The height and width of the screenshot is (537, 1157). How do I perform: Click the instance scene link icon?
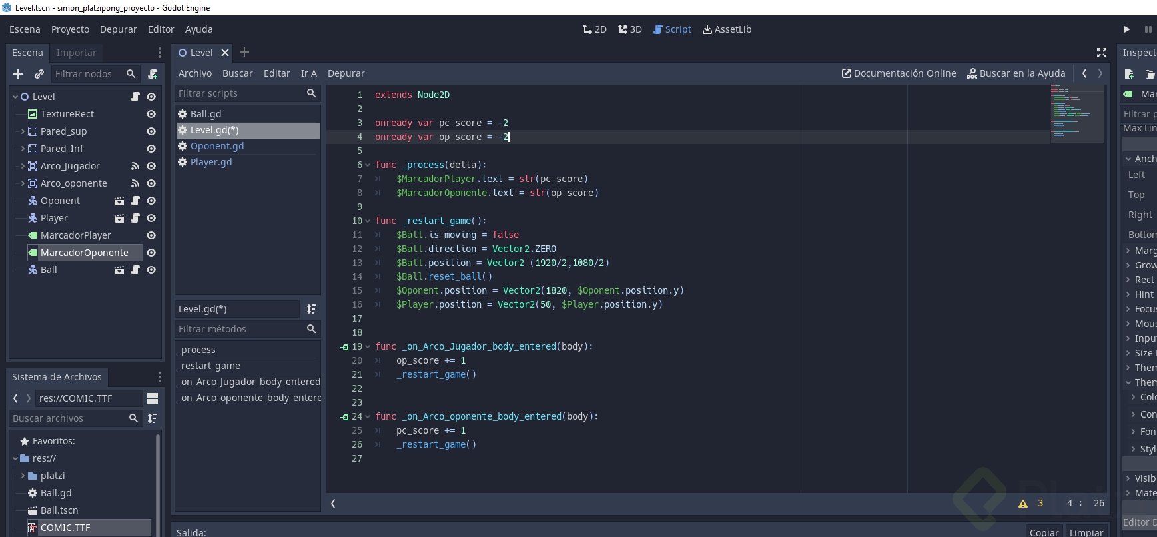coord(39,74)
